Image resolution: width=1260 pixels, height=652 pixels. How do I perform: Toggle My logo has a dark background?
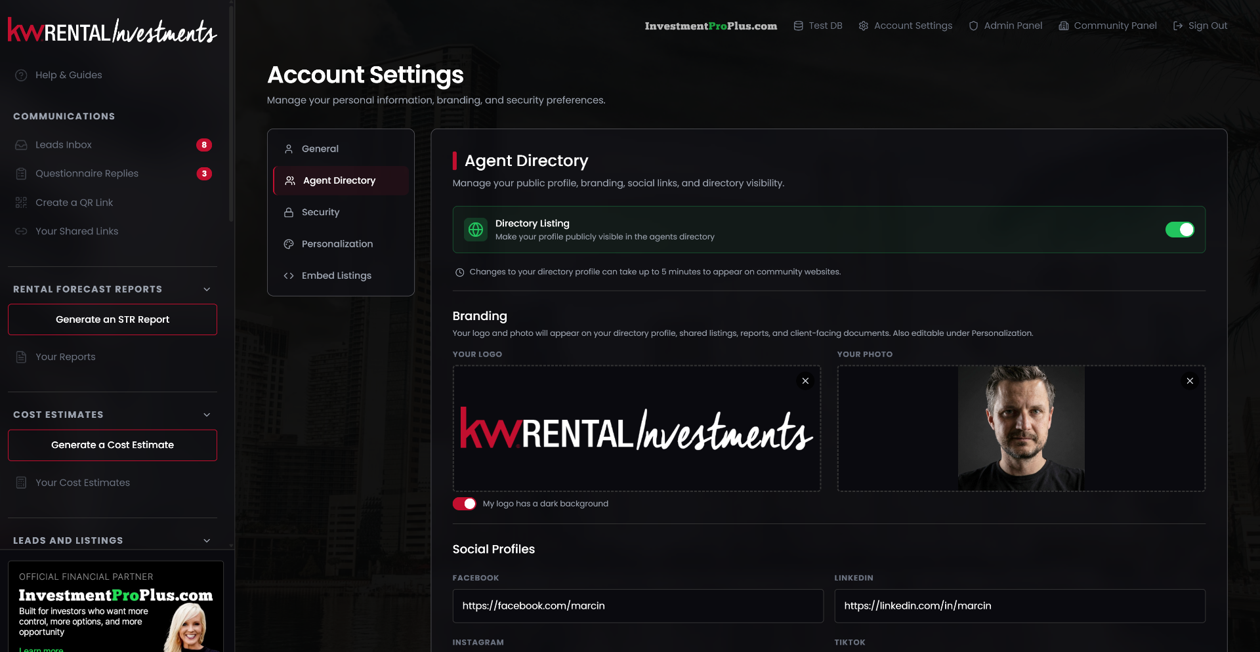pos(465,504)
